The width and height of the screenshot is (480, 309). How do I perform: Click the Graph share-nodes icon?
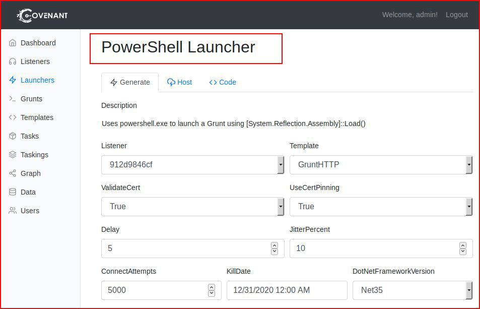tap(13, 173)
